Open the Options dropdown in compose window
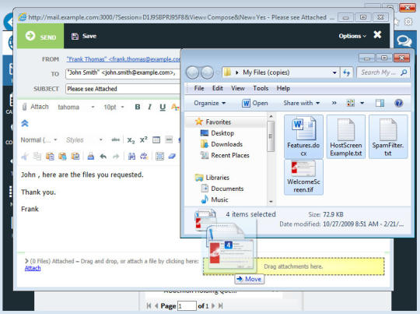420x314 pixels. point(352,36)
